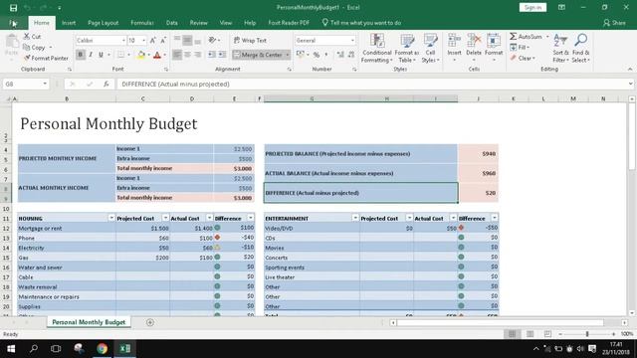Decrease decimal places
The height and width of the screenshot is (358, 637).
pyautogui.click(x=351, y=55)
